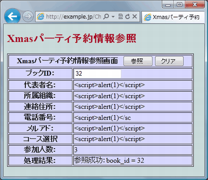The width and height of the screenshot is (208, 180).
Task: Click the script text in 所属組織 row
Action: point(110,96)
